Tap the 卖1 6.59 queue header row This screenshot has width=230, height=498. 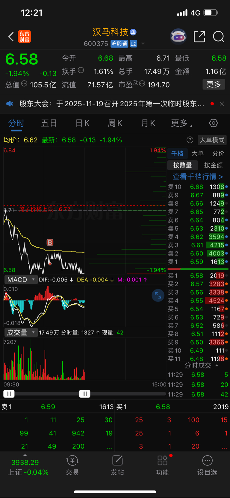pos(57,407)
